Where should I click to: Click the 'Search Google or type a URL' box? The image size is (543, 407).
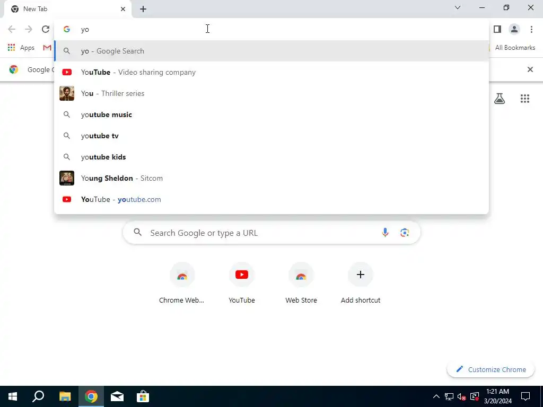(271, 233)
